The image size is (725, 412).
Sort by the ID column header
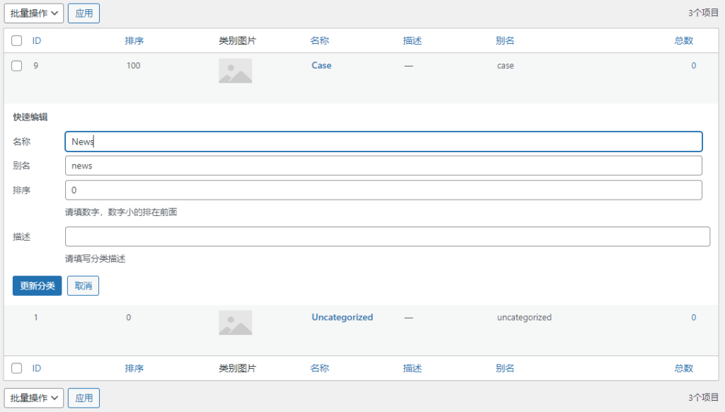pos(37,41)
